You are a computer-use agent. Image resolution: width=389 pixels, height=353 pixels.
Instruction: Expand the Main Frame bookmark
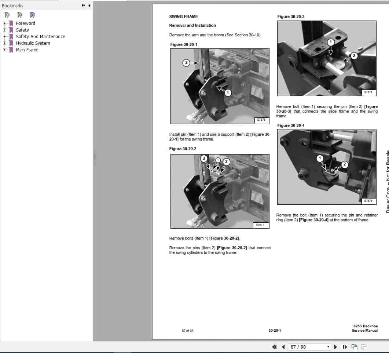click(x=4, y=50)
